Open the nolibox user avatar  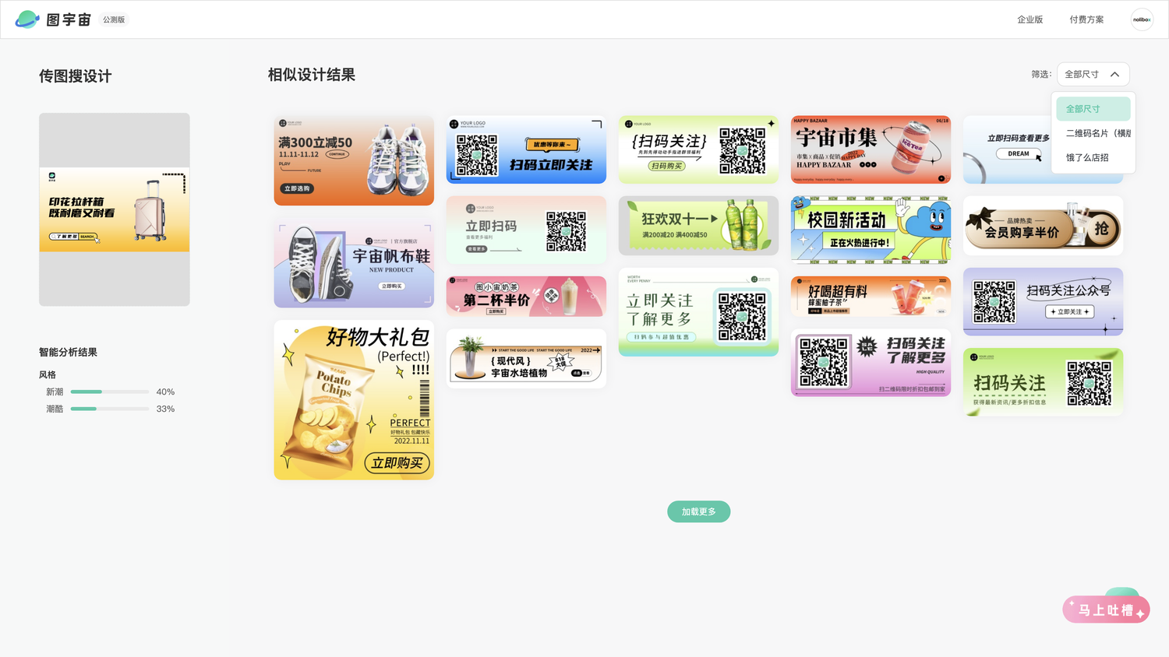pos(1142,19)
